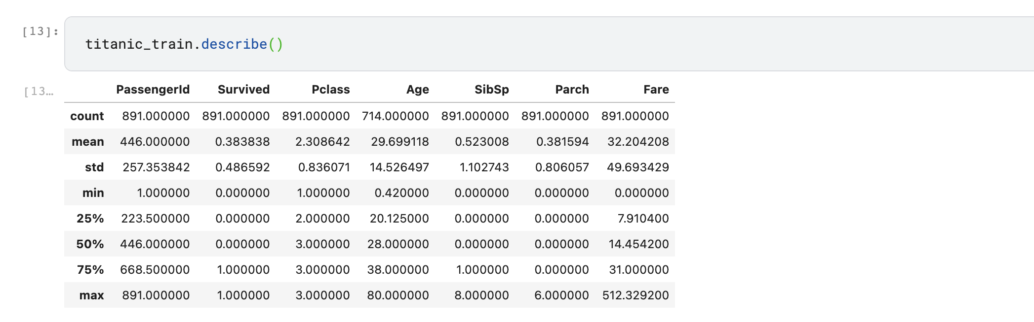1034x322 pixels.
Task: Select the min row label
Action: tap(93, 193)
